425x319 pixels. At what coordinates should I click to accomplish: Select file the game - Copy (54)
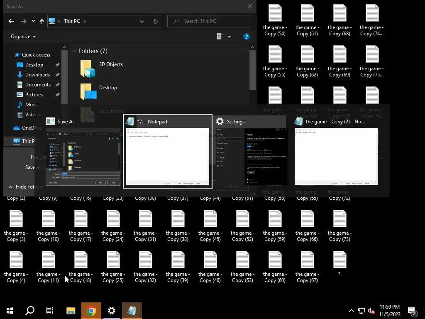pos(275,21)
